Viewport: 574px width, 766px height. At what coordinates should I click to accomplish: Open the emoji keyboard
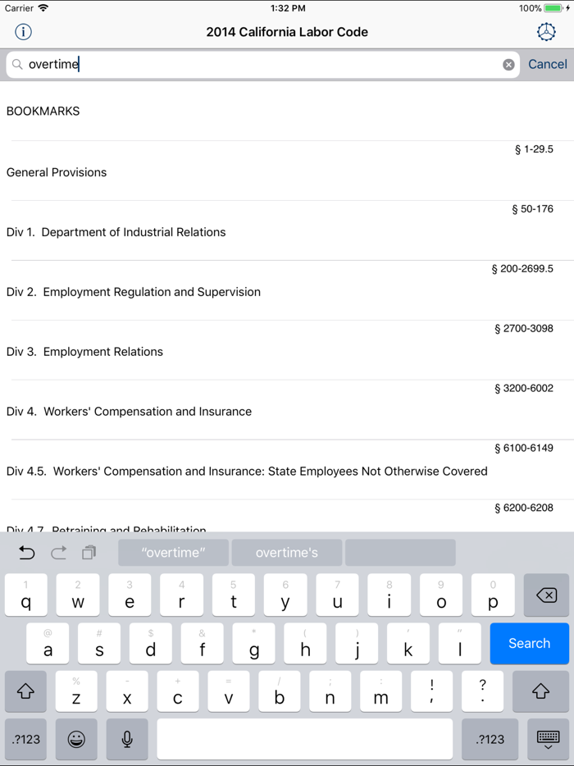click(x=75, y=739)
